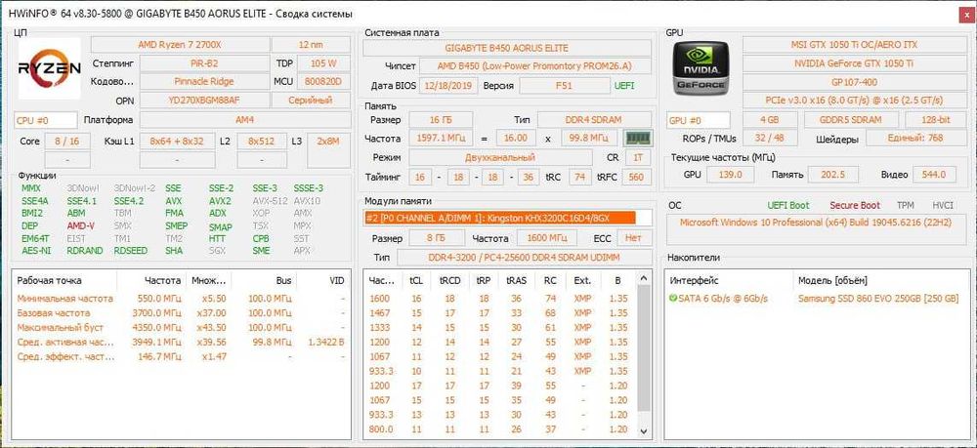
Task: Click the Единый: 768 shaders field
Action: 916,139
